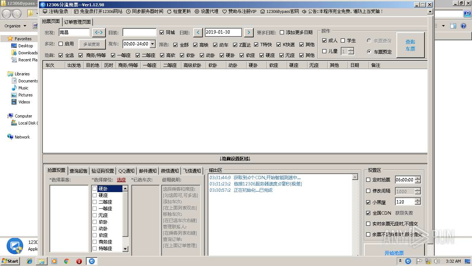Open the media player taskbar icon

tap(54, 261)
